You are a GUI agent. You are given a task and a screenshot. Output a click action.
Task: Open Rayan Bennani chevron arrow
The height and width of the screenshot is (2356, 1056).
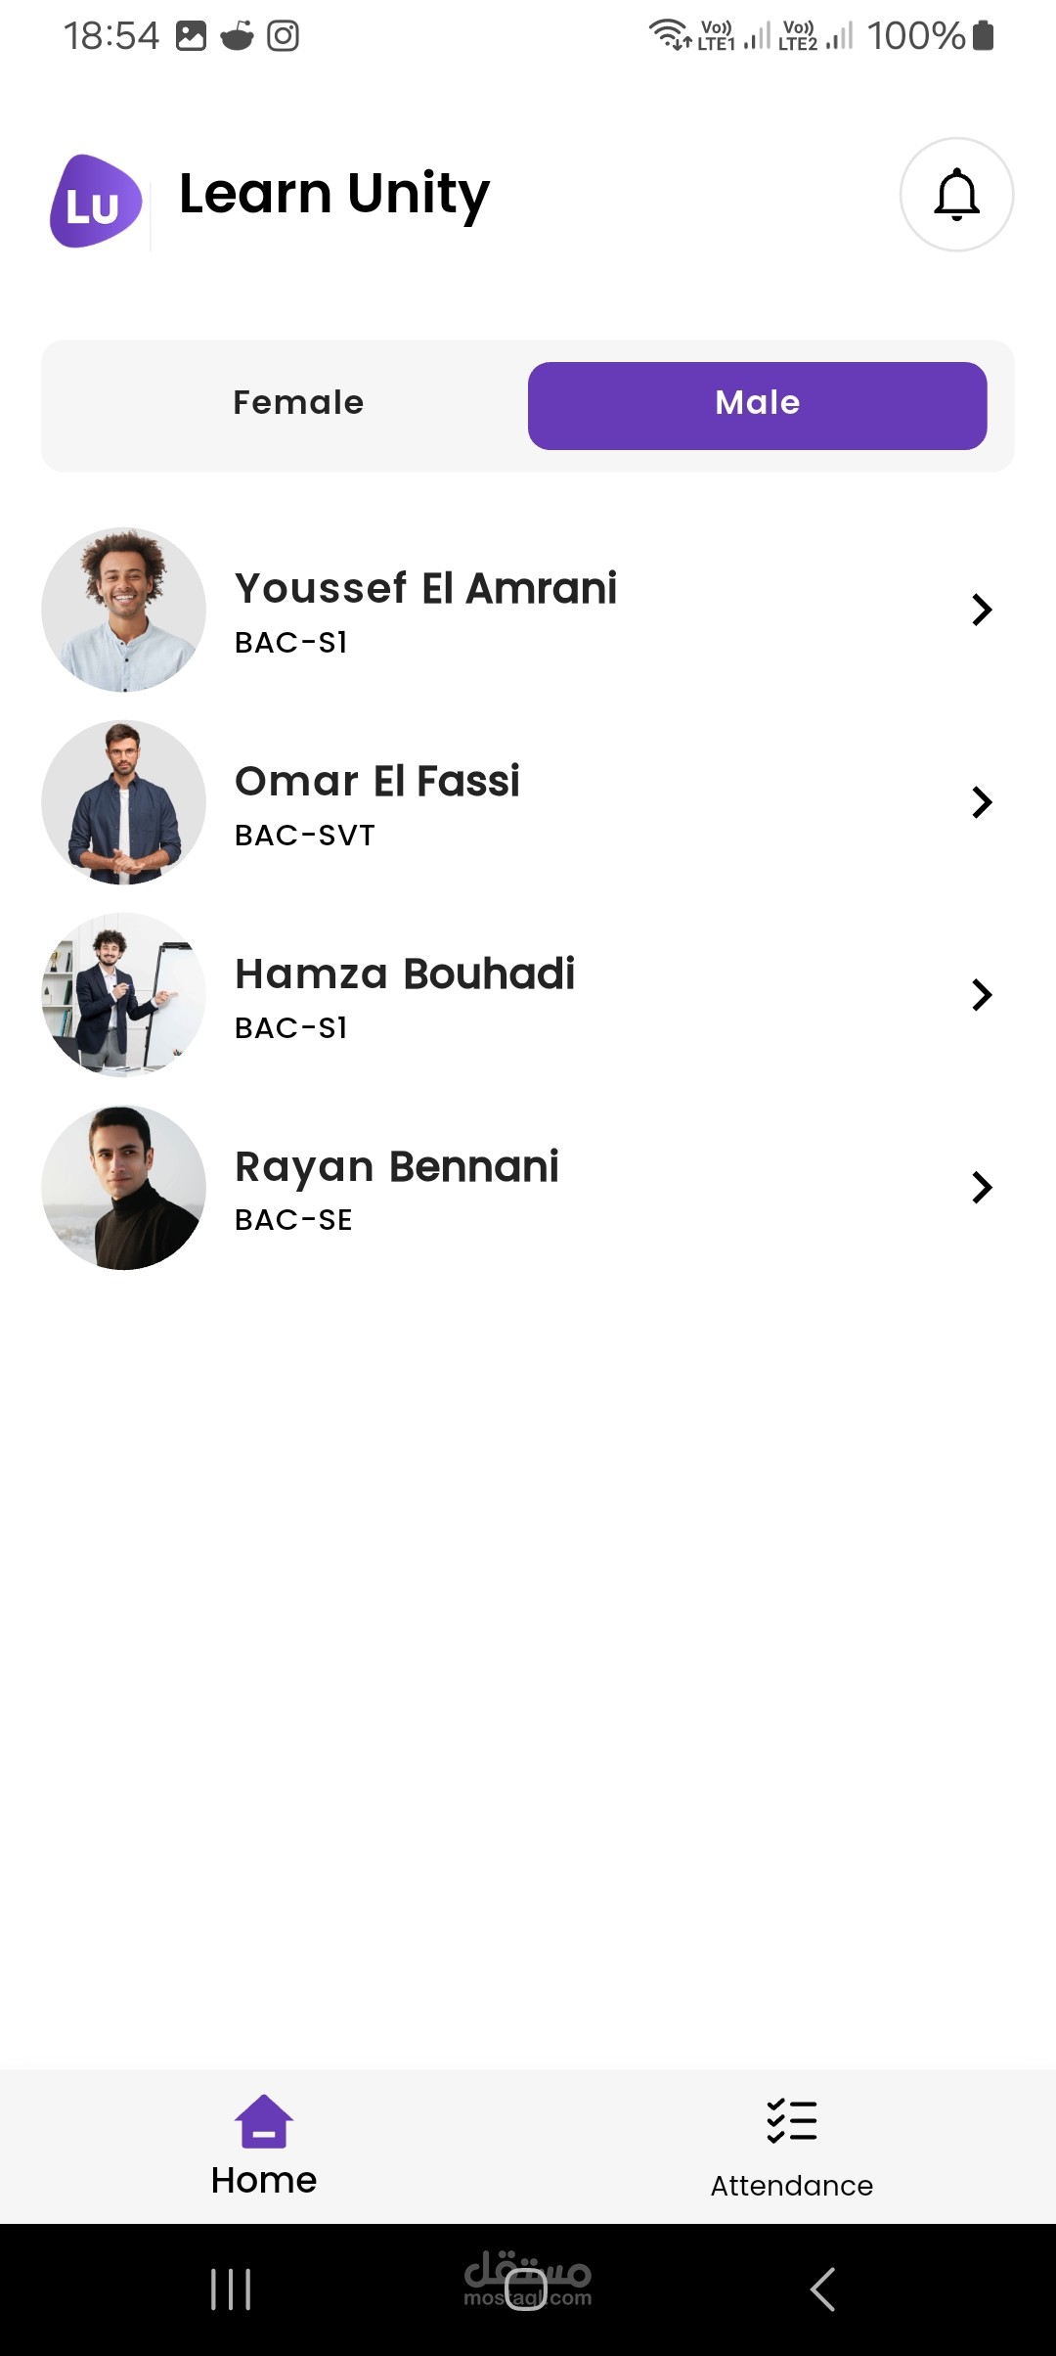click(982, 1188)
